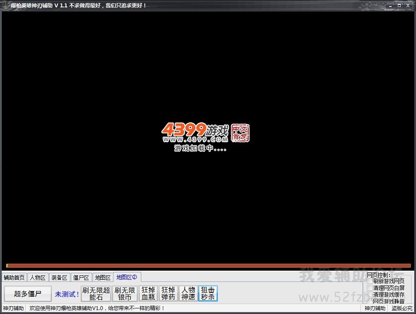Select the 地图区② tab

coord(127,277)
